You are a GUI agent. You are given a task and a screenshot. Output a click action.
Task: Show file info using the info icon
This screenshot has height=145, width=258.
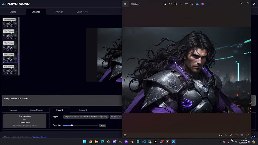(187, 4)
